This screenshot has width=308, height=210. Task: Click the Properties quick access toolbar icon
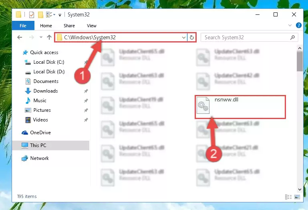point(31,14)
